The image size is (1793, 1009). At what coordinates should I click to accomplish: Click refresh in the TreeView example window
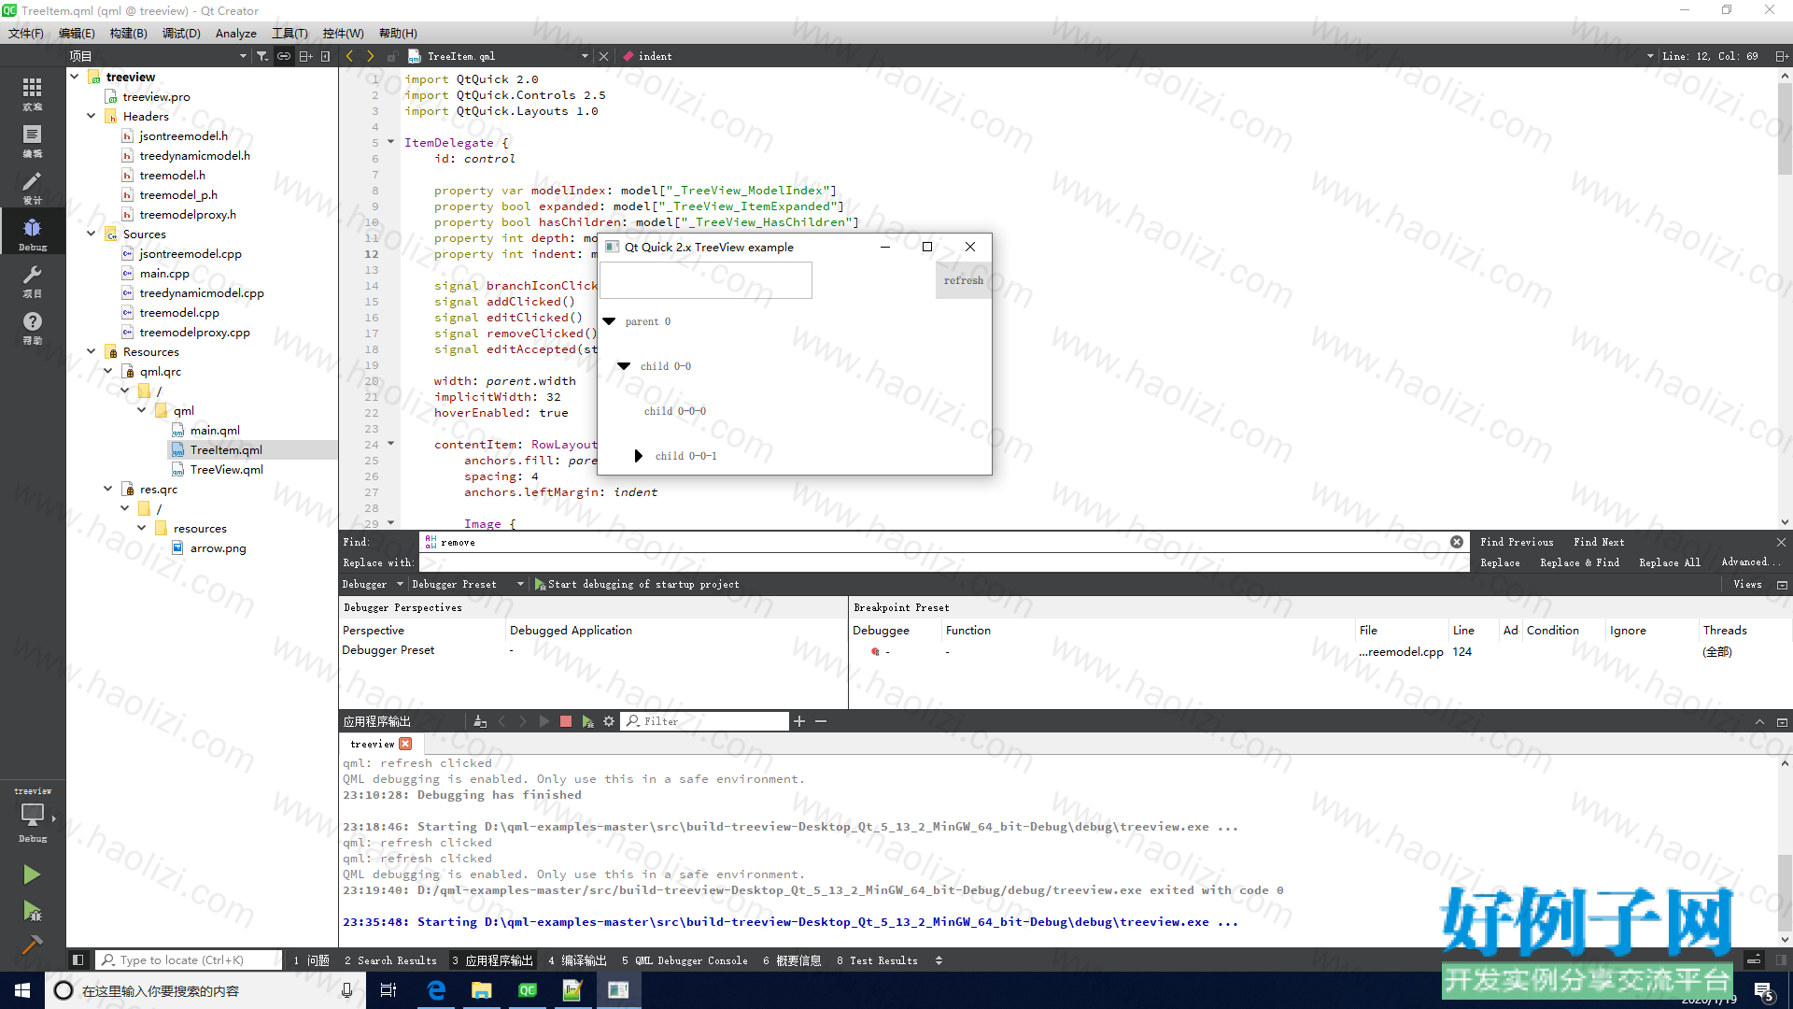point(963,280)
